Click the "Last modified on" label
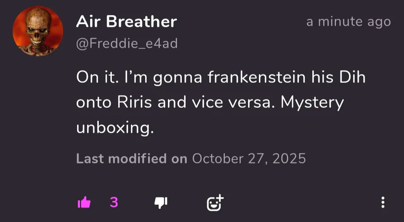404x222 pixels. [132, 158]
